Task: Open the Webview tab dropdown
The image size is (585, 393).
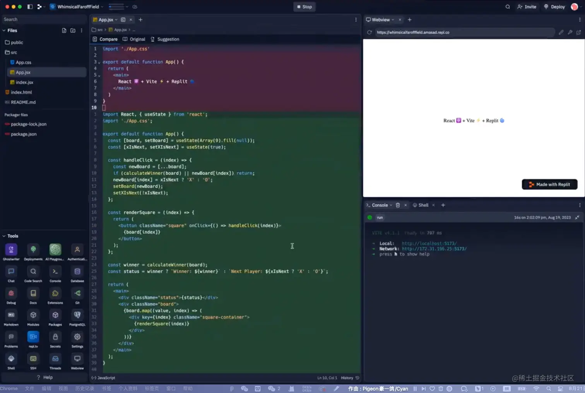Action: coord(393,20)
